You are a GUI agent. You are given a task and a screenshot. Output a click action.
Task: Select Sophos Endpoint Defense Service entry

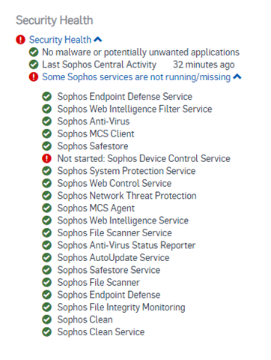[x=125, y=97]
